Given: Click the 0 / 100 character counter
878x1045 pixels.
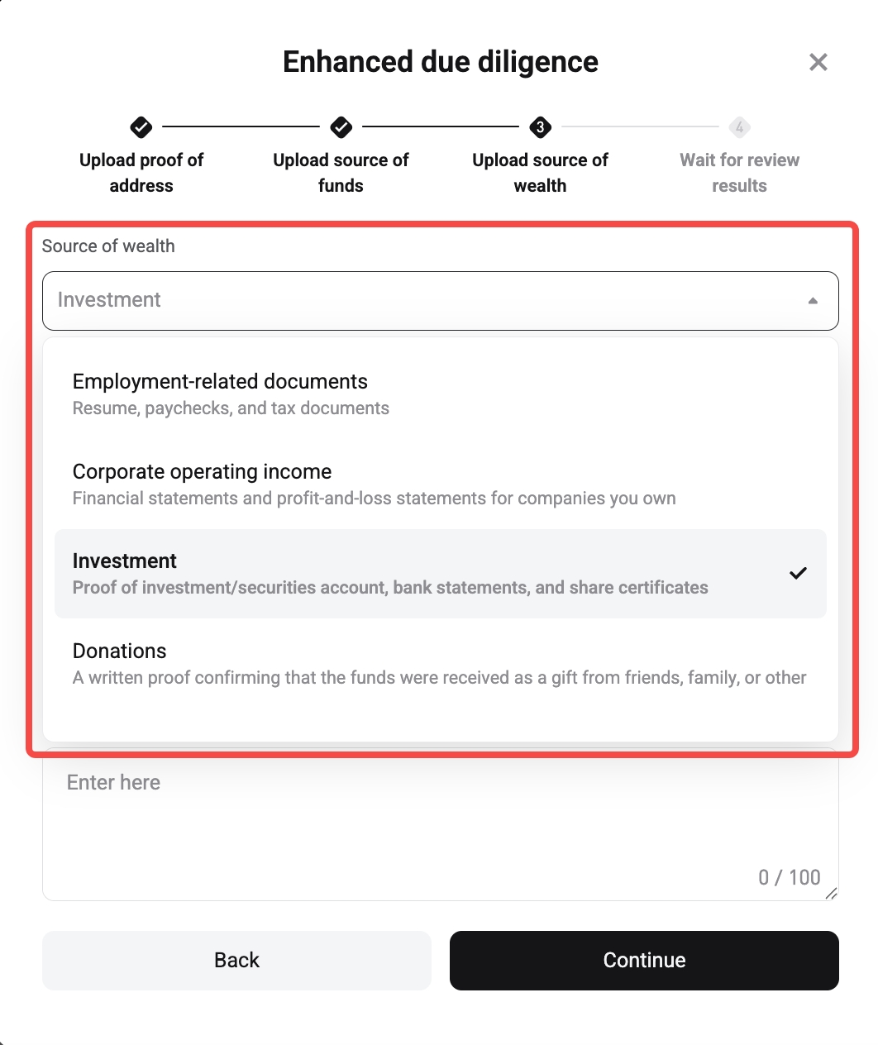Looking at the screenshot, I should coord(789,877).
